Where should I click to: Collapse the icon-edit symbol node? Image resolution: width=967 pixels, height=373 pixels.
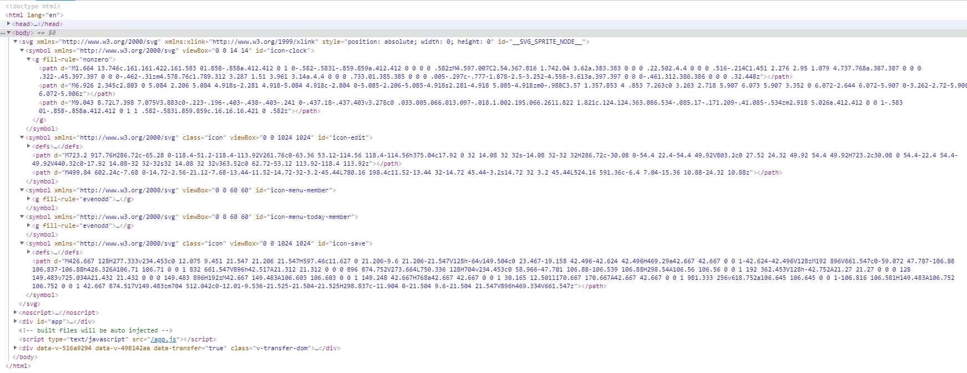[x=22, y=137]
